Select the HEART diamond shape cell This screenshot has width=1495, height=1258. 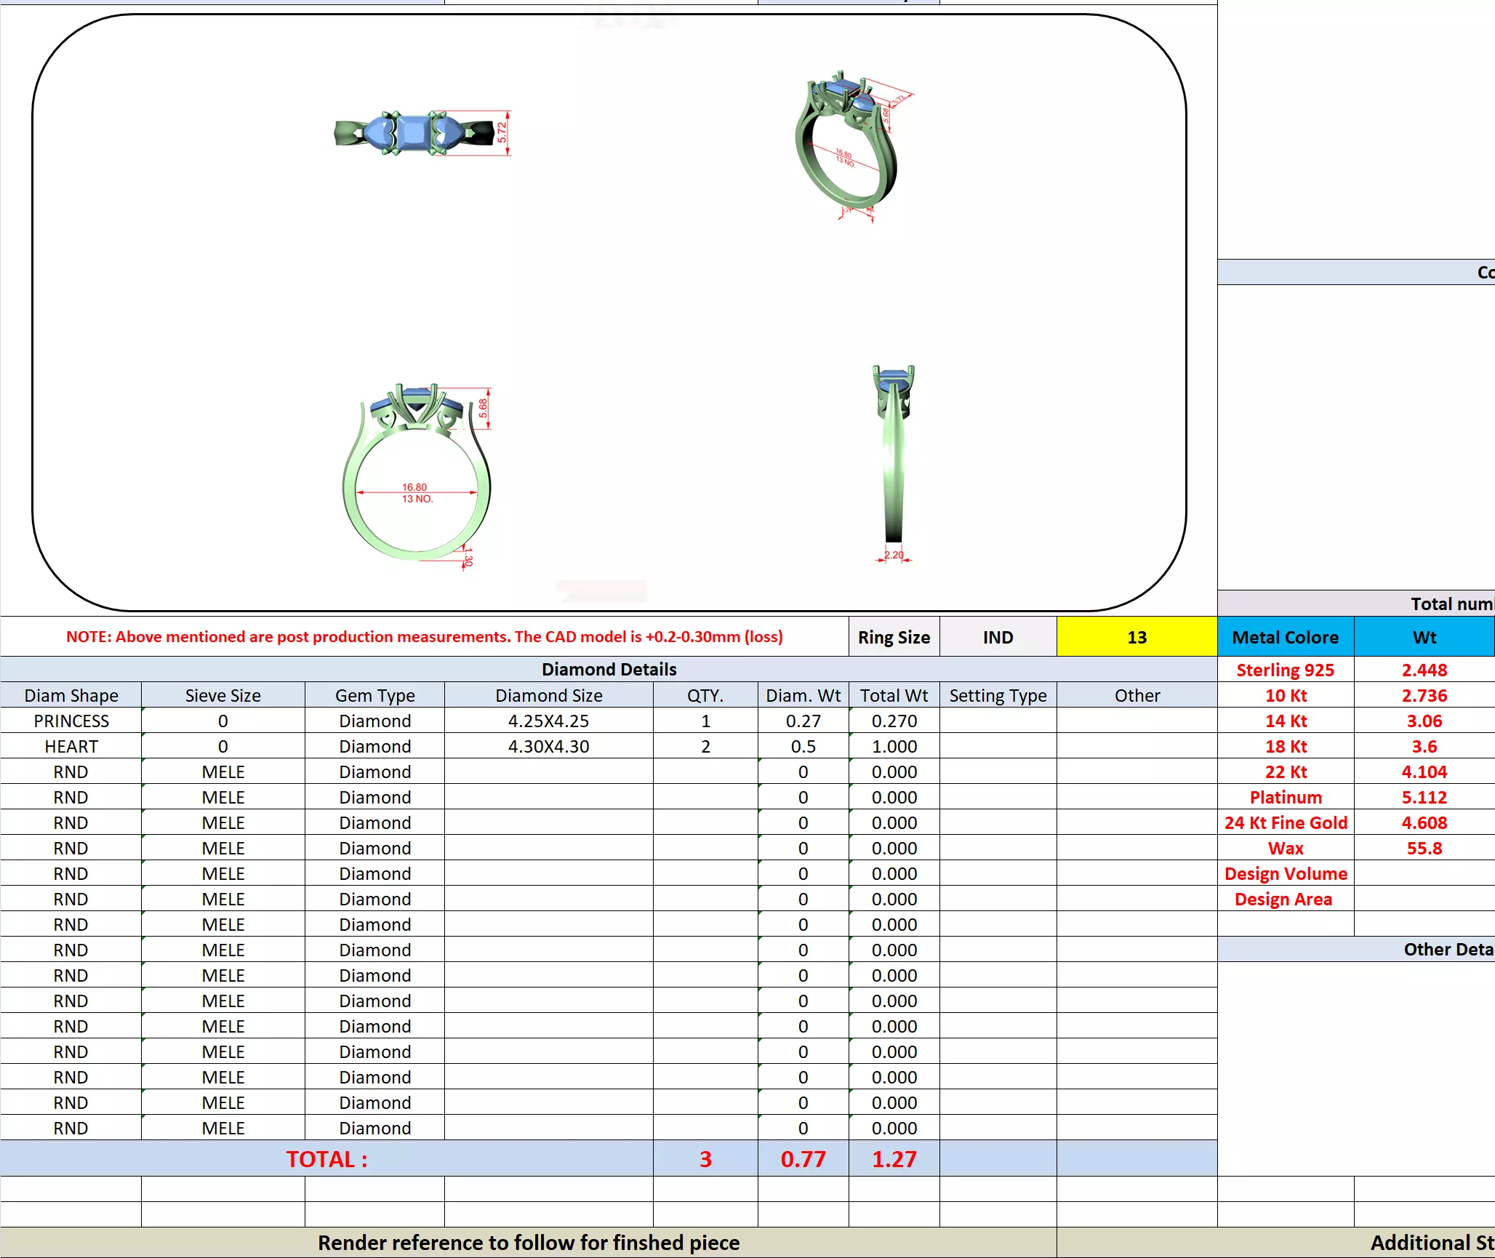pos(71,746)
